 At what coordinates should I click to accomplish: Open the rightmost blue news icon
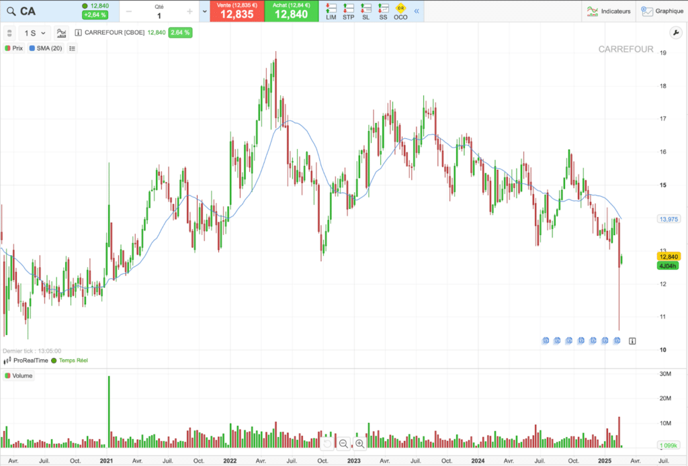coord(617,340)
